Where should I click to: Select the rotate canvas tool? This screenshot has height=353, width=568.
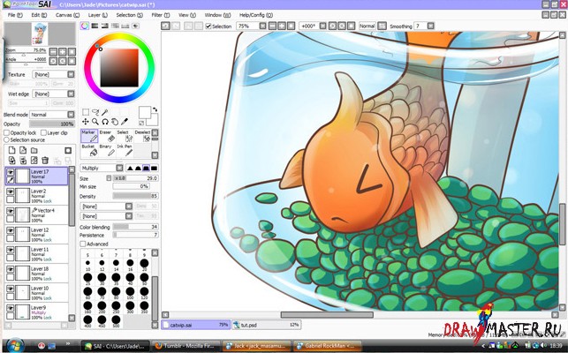coord(105,122)
